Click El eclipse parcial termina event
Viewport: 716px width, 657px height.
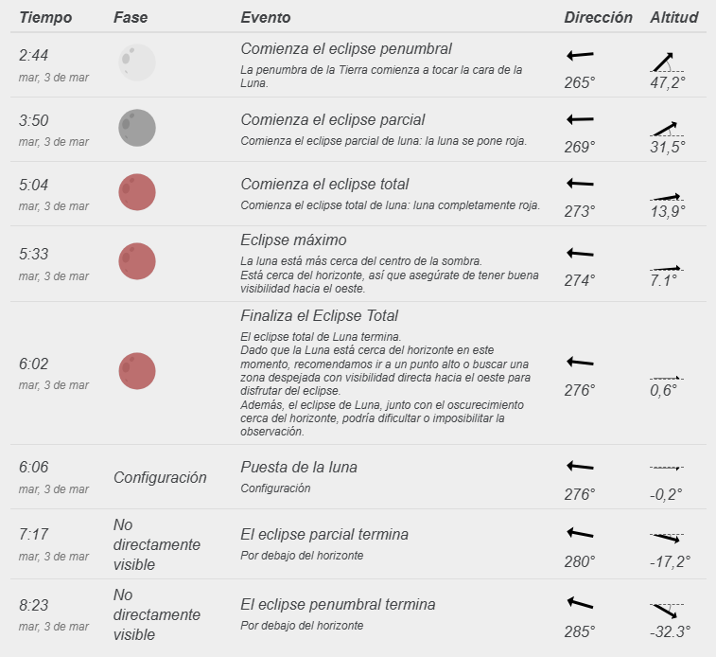[324, 534]
